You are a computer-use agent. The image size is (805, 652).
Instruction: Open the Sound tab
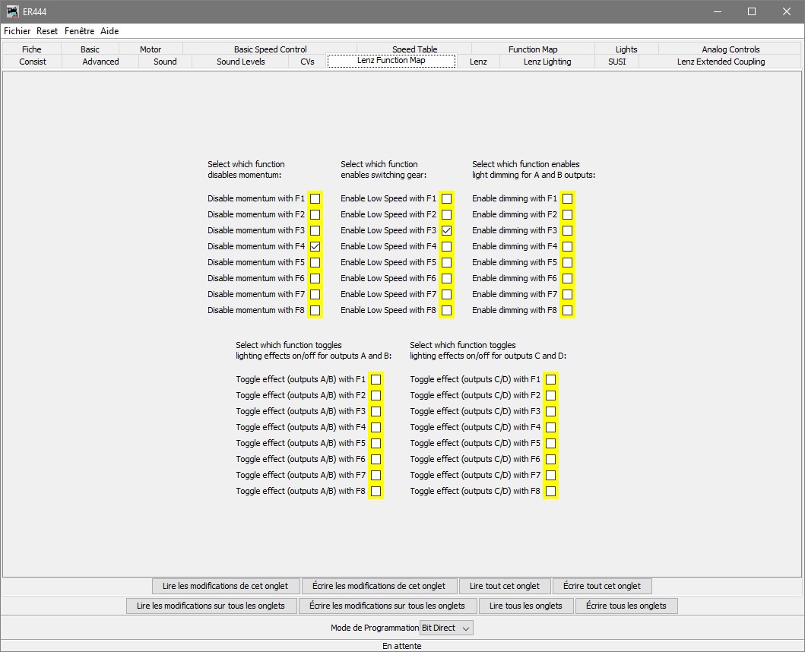[165, 62]
